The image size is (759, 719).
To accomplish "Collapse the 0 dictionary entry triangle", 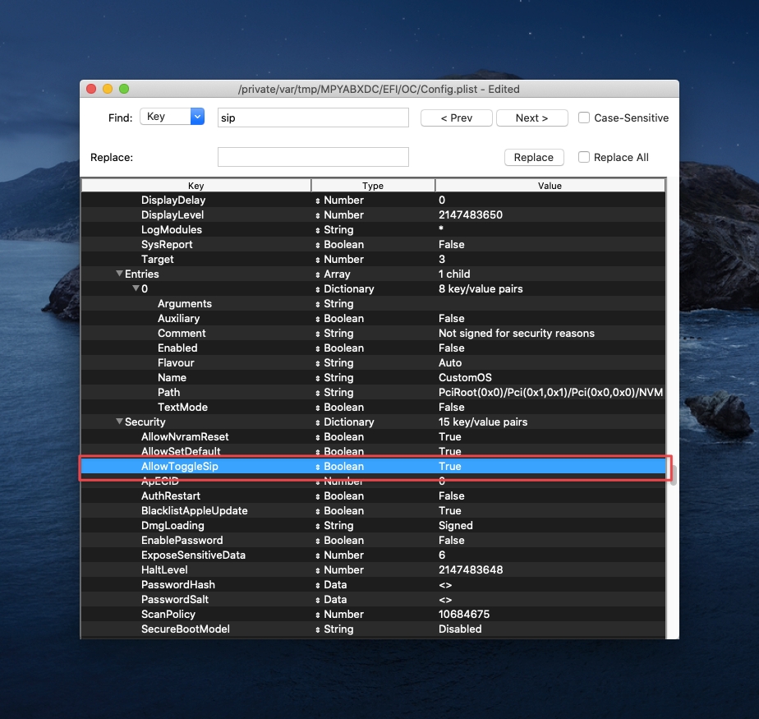I will pos(136,289).
